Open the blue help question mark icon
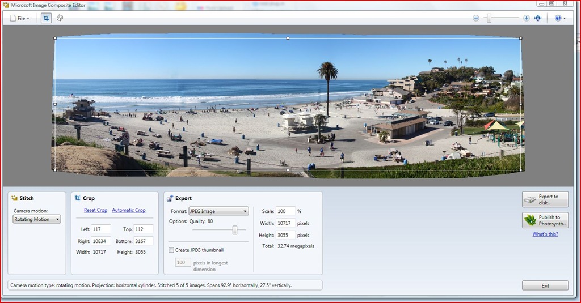 click(x=558, y=18)
